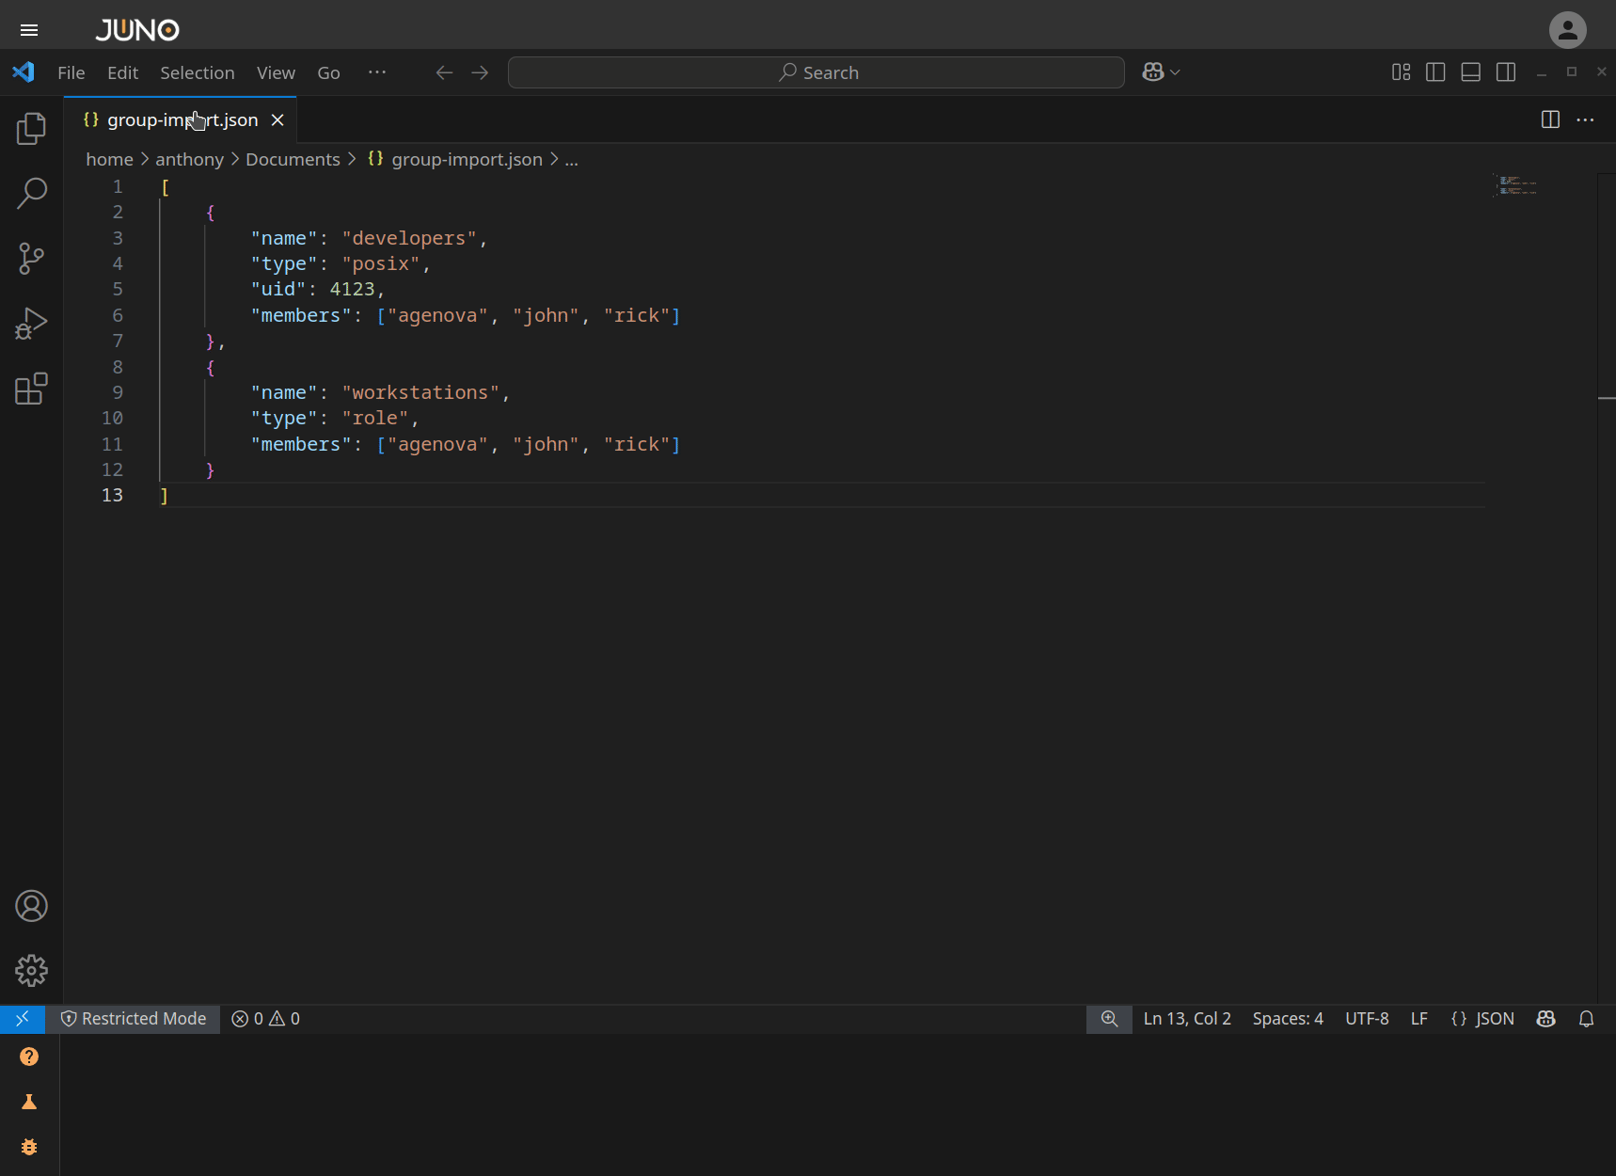1616x1176 pixels.
Task: Open notifications bell
Action: tap(1586, 1019)
